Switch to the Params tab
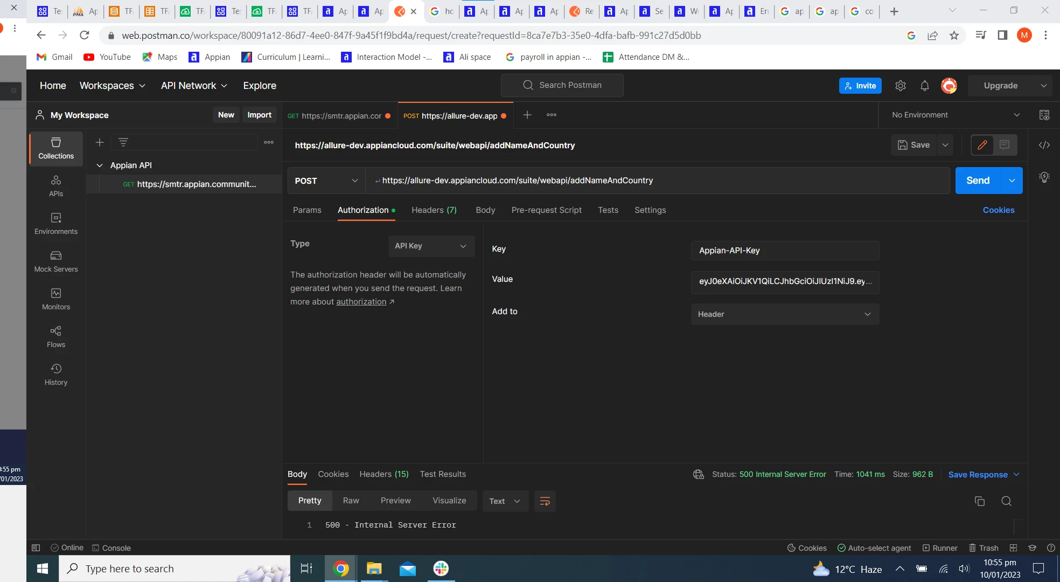The height and width of the screenshot is (582, 1060). pyautogui.click(x=307, y=210)
